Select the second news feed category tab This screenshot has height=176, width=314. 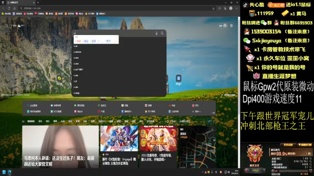pos(40,121)
